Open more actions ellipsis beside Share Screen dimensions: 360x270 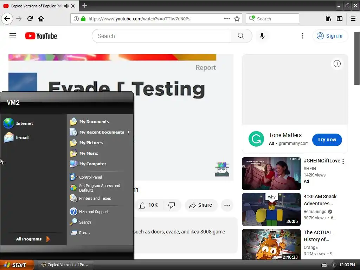(x=227, y=205)
